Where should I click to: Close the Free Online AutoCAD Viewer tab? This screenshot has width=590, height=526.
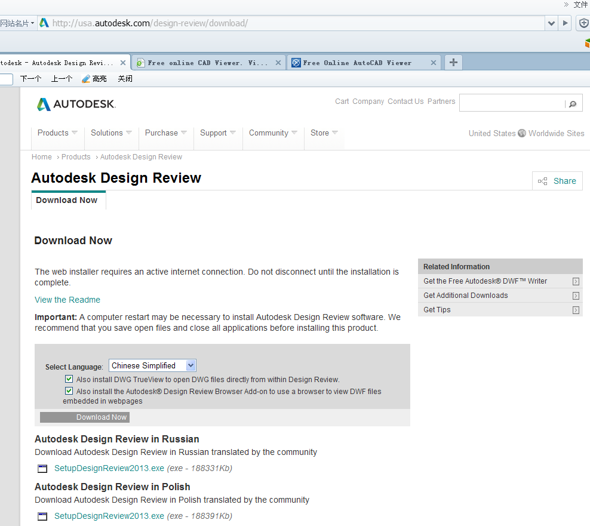pos(434,63)
